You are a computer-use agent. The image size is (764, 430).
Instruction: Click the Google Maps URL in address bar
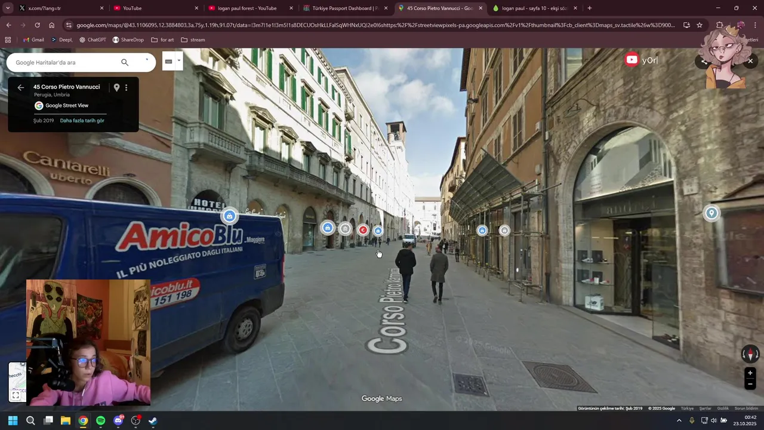click(376, 25)
